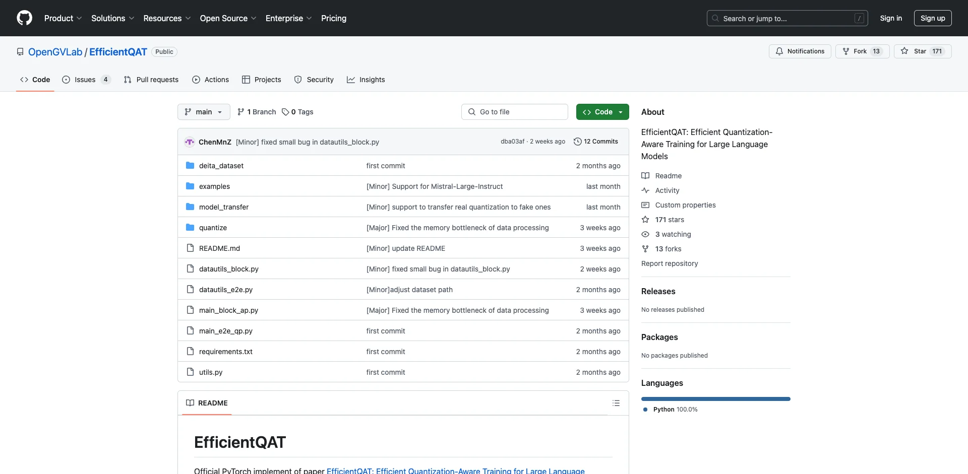Click the file icon beside requirements.txt
This screenshot has width=968, height=474.
click(190, 352)
